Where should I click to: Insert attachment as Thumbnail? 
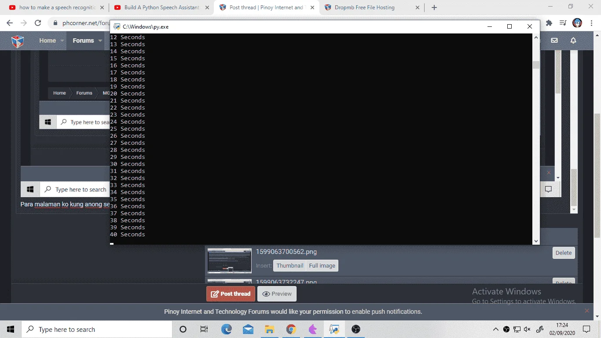point(290,265)
